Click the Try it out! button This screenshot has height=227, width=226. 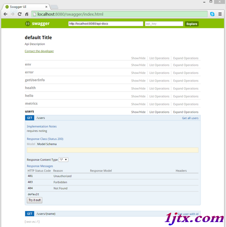tap(35, 200)
